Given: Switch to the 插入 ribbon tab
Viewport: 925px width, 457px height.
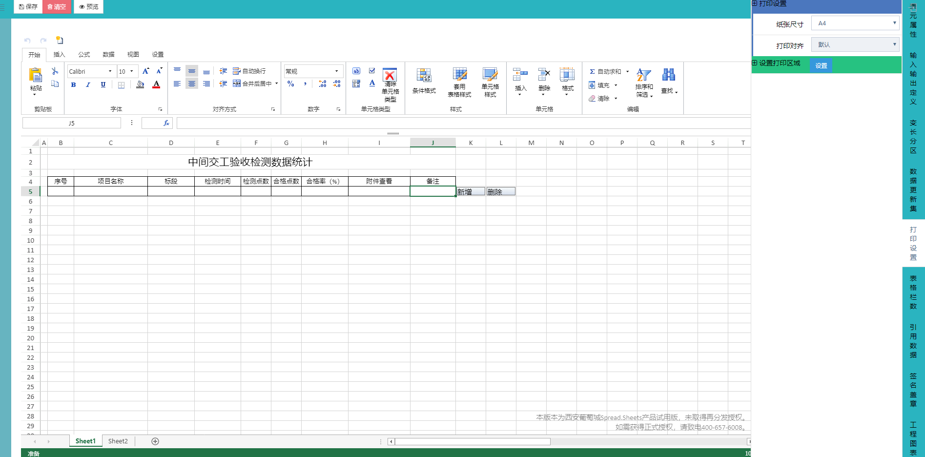Looking at the screenshot, I should pos(59,55).
